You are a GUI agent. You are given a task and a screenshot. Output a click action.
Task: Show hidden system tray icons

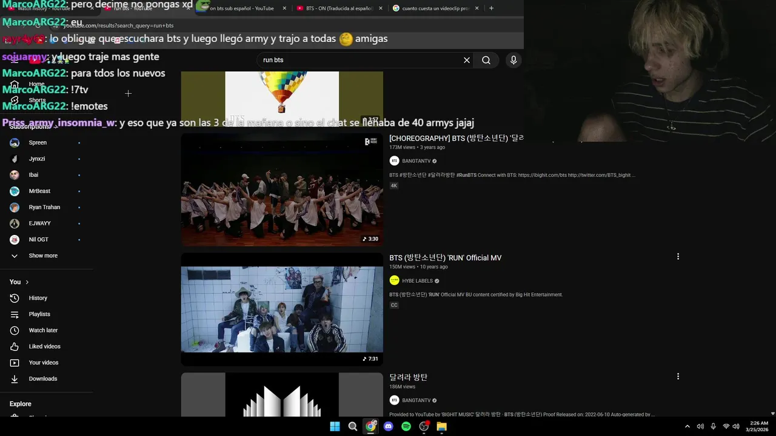click(687, 426)
